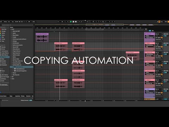Toggle the MIDI arrangement overdub plus icon
Screen dimensions: 169x127
[79, 22]
